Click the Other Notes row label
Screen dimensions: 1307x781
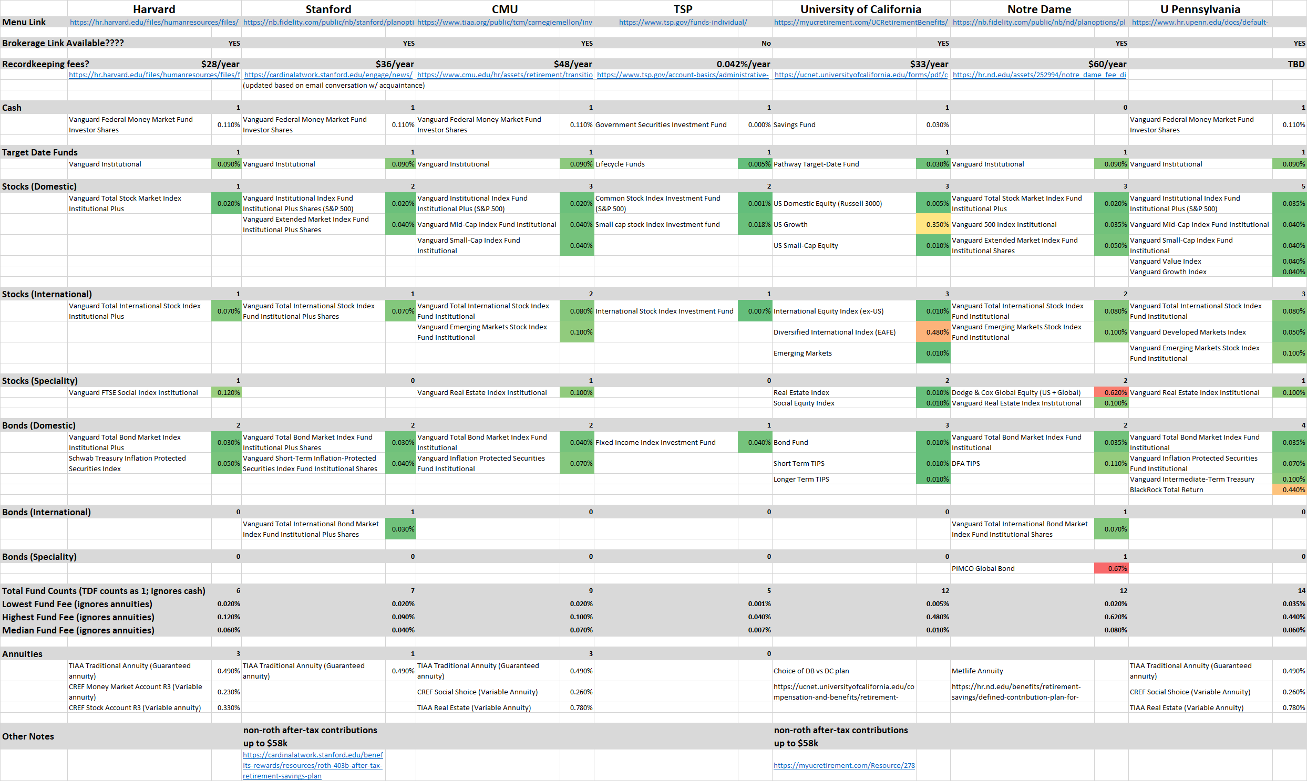click(28, 736)
